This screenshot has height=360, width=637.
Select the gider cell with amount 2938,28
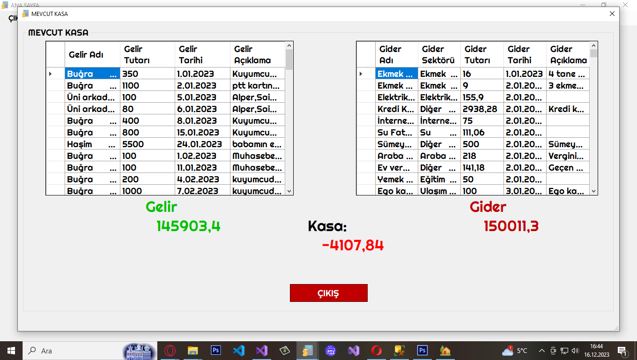click(482, 109)
